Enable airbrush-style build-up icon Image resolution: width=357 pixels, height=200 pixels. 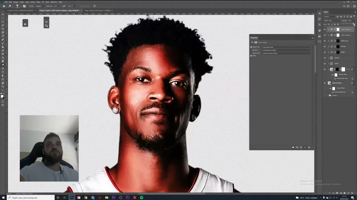coord(64,6)
